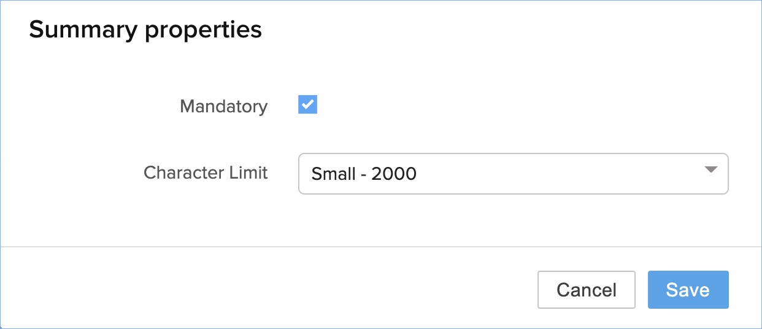Viewport: 762px width, 329px height.
Task: Click the gray dropdown arrow triangle
Action: [x=710, y=170]
